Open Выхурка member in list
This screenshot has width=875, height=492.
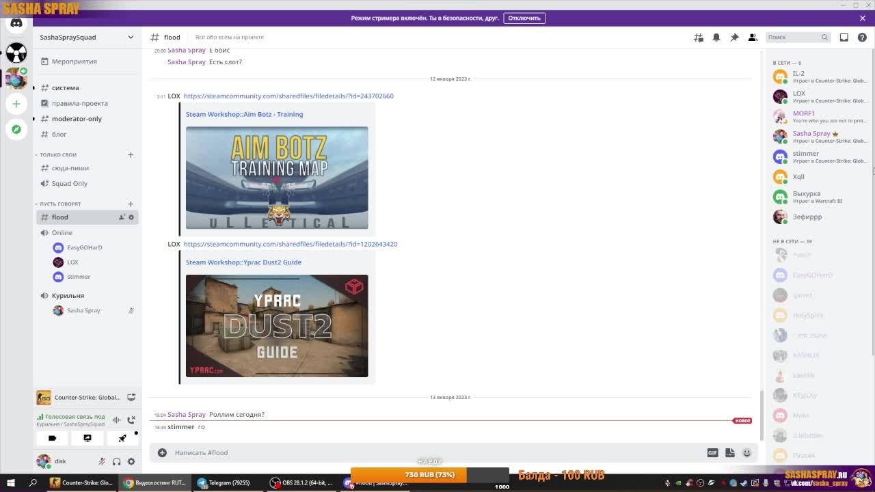click(x=818, y=197)
